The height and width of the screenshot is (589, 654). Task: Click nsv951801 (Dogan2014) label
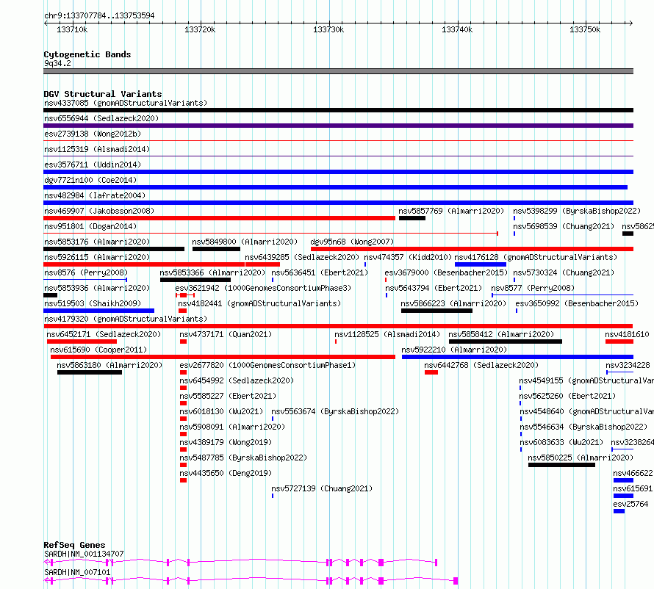tap(90, 226)
